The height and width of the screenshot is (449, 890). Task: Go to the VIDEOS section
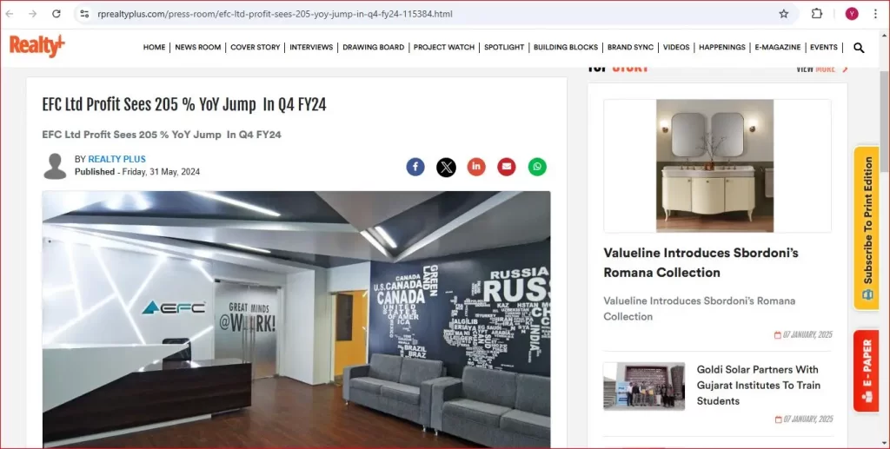(x=676, y=47)
